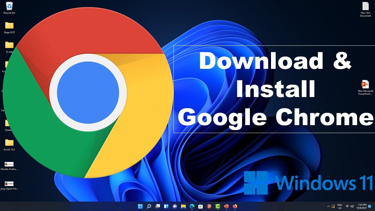Click the sync status tray icon
The height and width of the screenshot is (211, 375).
click(x=333, y=206)
